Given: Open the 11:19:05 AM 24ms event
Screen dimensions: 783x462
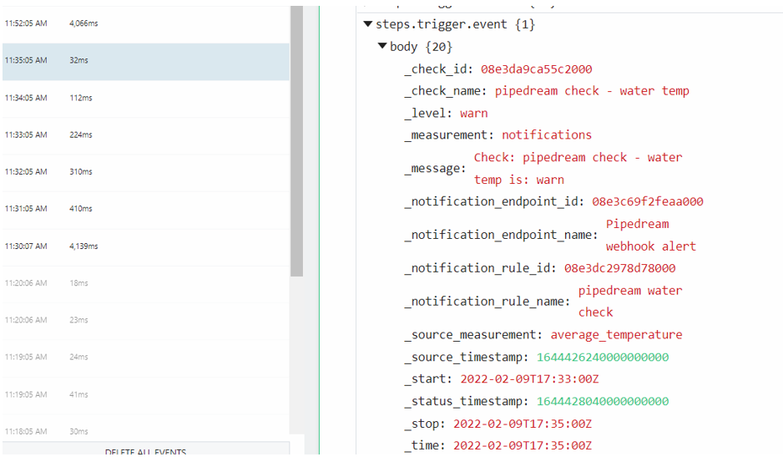Looking at the screenshot, I should (146, 358).
